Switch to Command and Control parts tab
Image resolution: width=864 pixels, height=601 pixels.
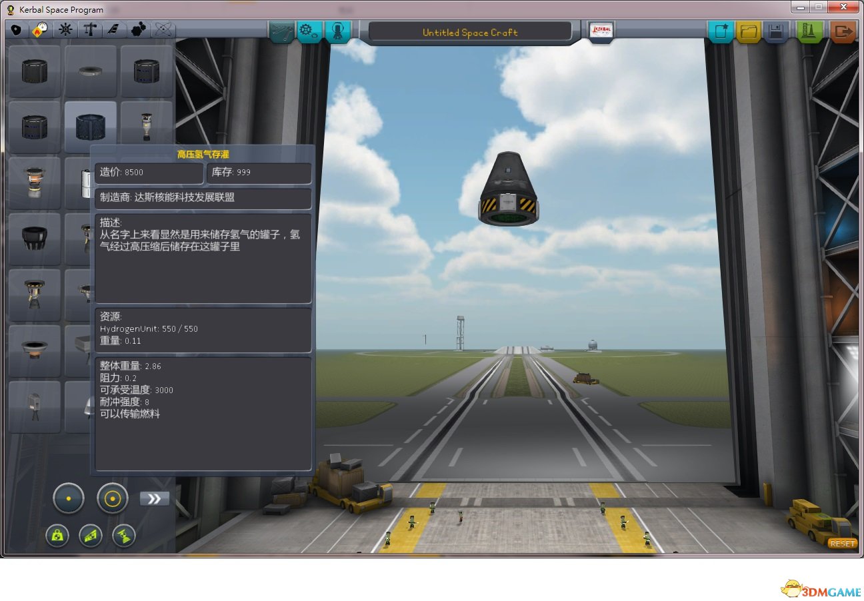point(65,30)
